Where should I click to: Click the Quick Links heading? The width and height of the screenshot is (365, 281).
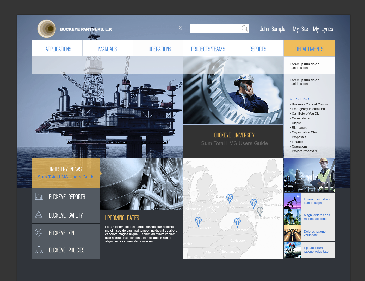[300, 99]
